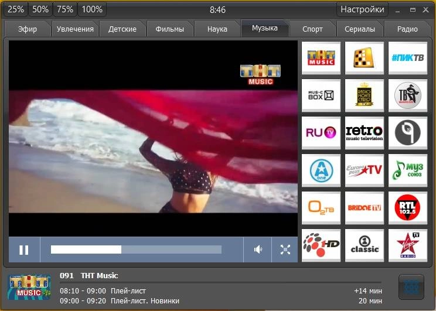Screen dimensions: 436x311
Task: Switch to the Наука tab
Action: point(217,29)
